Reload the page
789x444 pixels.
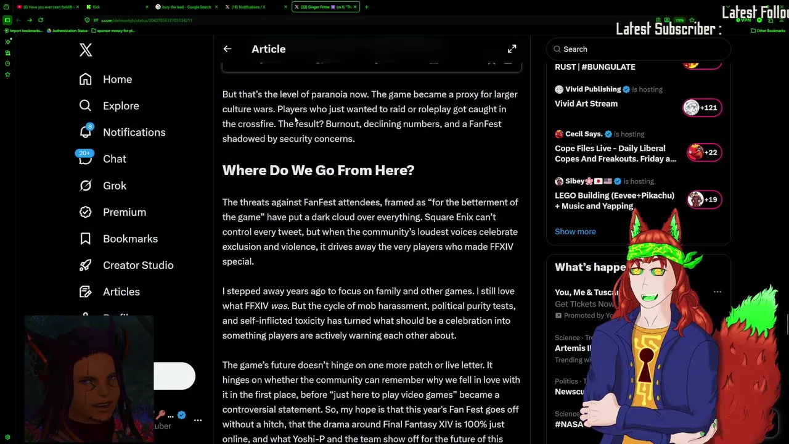[41, 20]
